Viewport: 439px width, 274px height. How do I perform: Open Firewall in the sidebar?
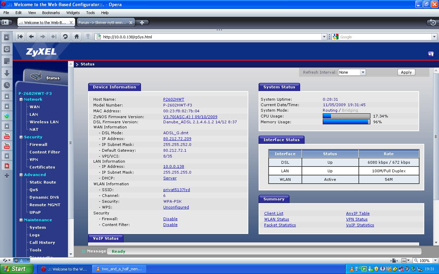[38, 145]
